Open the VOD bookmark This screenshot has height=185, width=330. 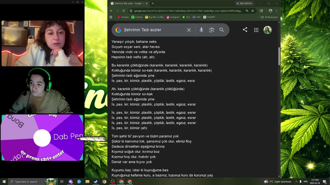196,17
